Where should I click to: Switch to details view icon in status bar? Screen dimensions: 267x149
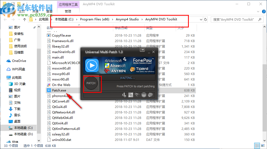257,146
